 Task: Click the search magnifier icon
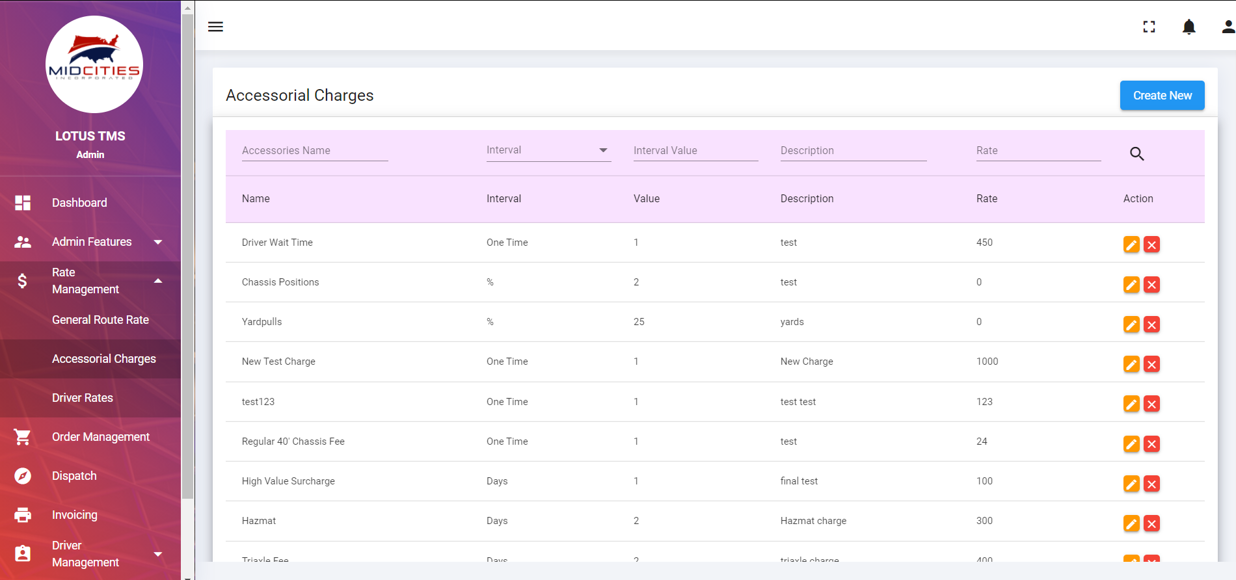[1136, 153]
